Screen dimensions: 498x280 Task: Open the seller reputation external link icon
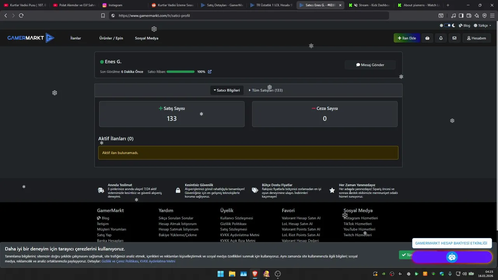[210, 72]
